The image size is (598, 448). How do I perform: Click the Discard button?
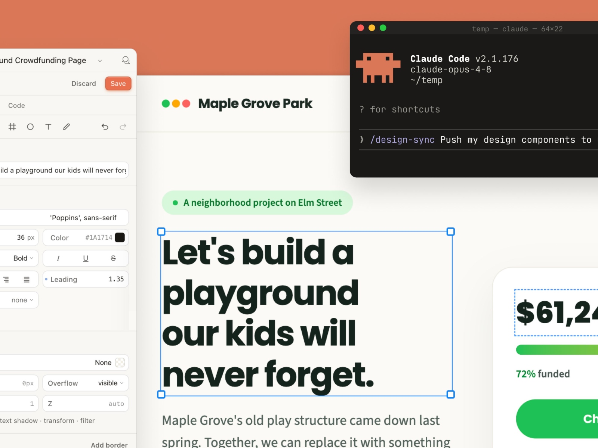(x=84, y=84)
